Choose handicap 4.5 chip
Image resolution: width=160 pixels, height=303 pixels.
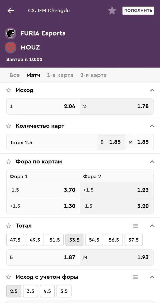coord(47,291)
